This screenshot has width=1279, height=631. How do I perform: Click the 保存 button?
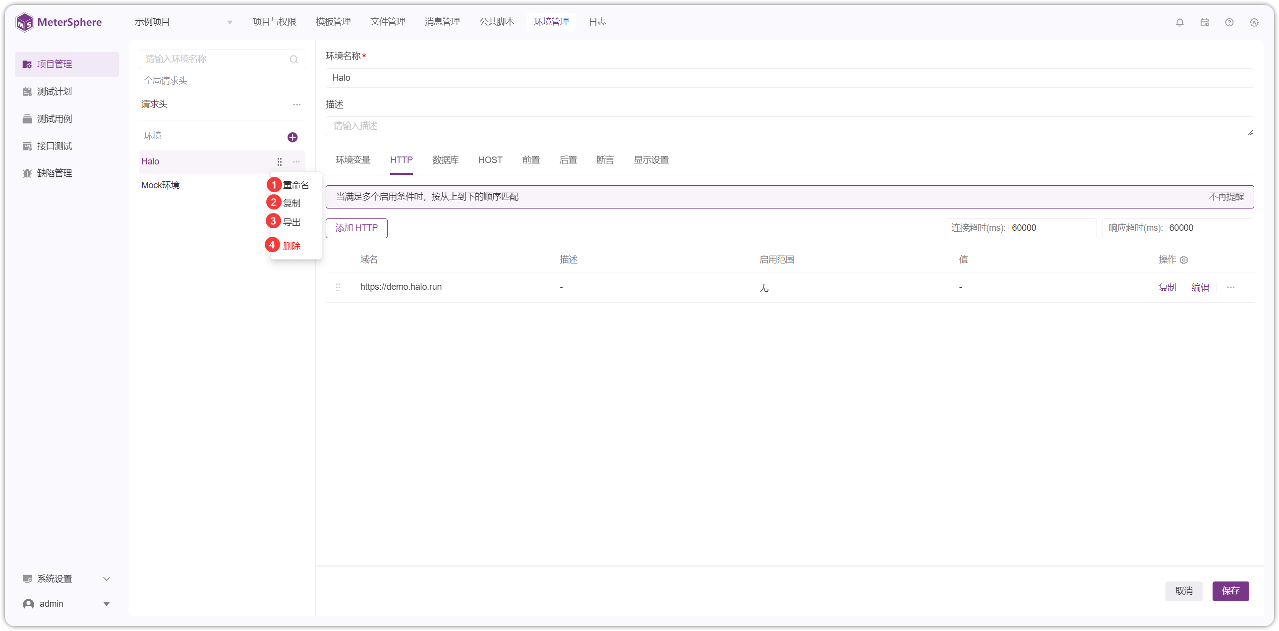(x=1231, y=591)
